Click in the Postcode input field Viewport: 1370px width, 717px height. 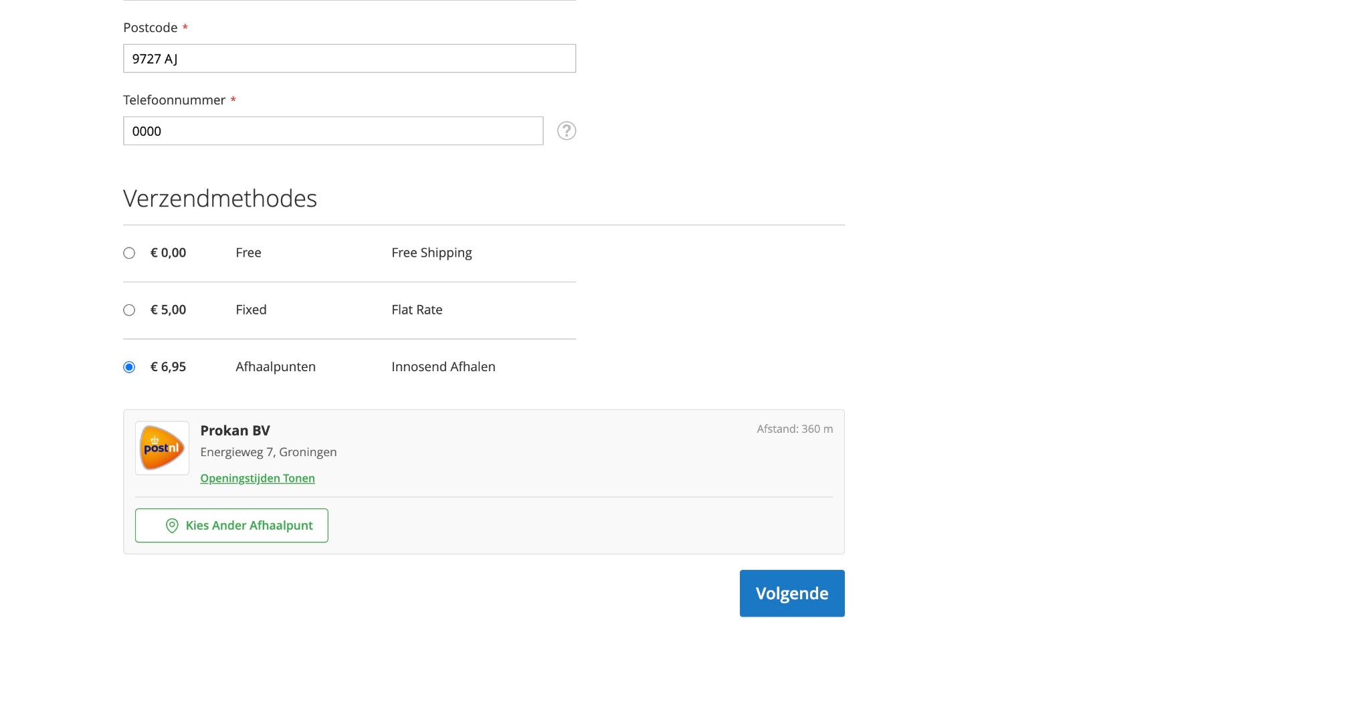[x=349, y=58]
